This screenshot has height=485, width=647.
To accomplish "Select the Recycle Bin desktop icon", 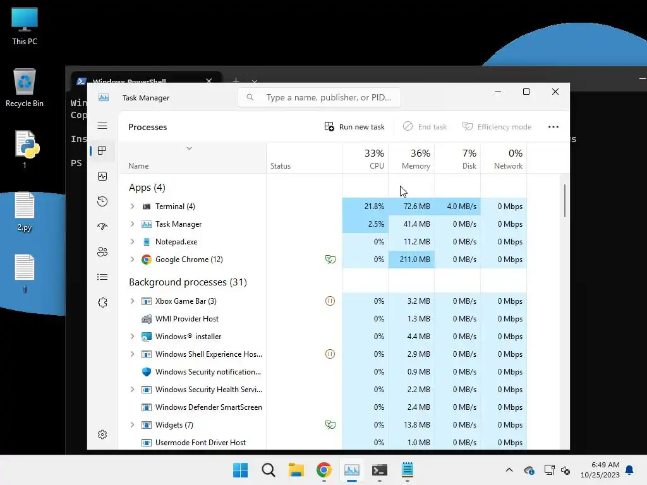I will (x=25, y=88).
